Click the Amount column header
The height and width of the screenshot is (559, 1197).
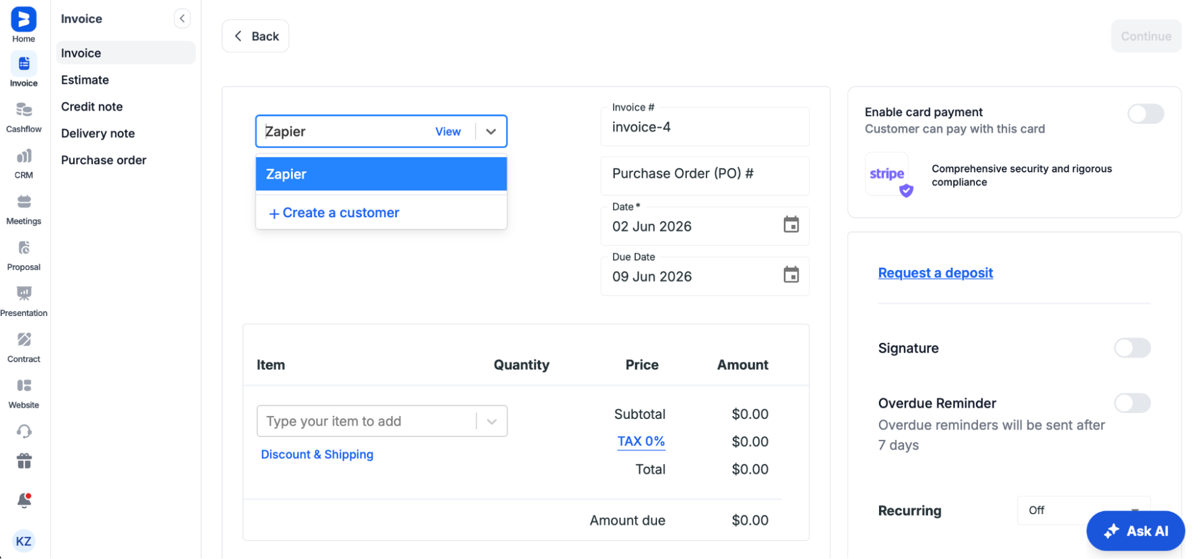(743, 365)
